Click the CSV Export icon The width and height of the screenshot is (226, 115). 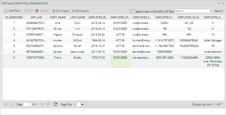(73, 11)
